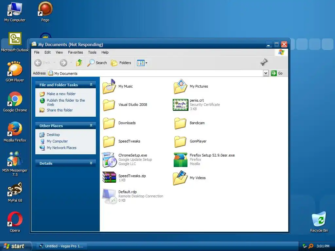Open the Search toolbar button

[x=97, y=63]
